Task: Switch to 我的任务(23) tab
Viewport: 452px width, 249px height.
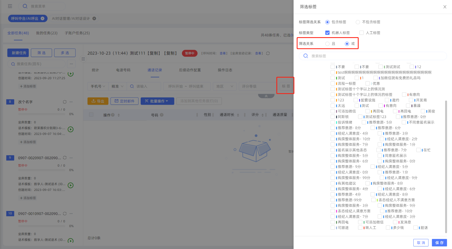Action: [x=47, y=33]
